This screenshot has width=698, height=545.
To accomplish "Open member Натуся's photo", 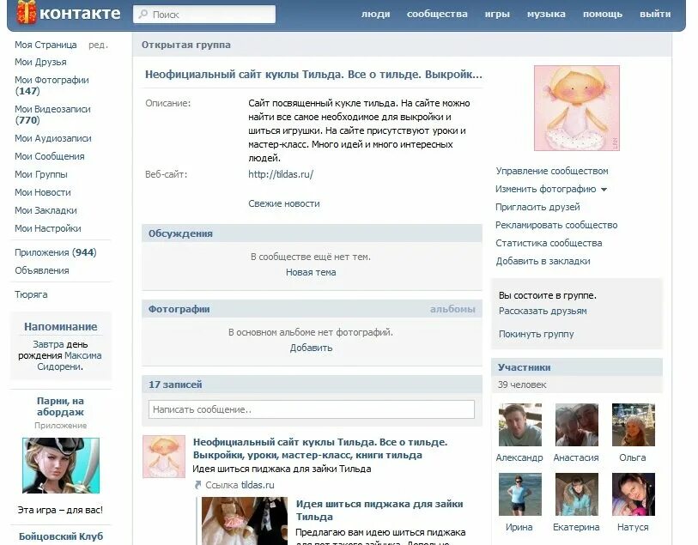I will 634,494.
